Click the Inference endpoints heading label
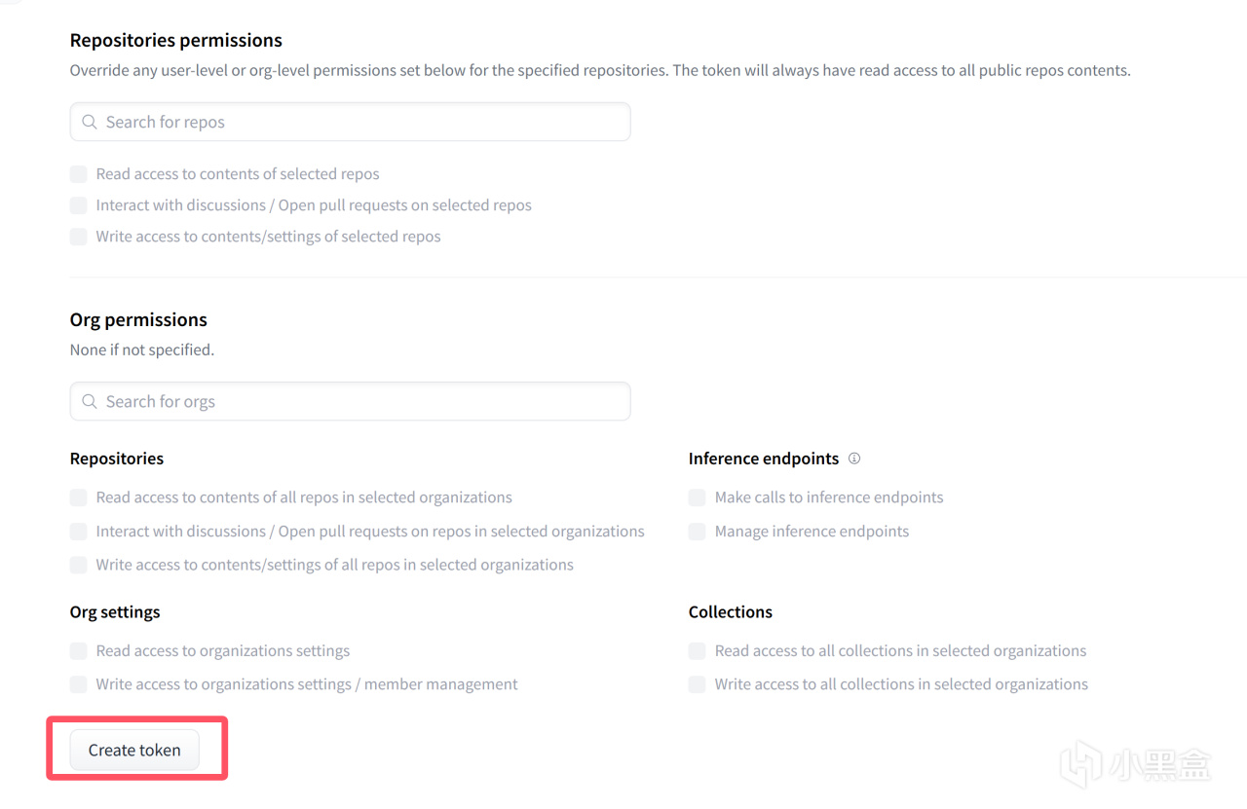Screen dimensions: 1247x809 click(763, 459)
